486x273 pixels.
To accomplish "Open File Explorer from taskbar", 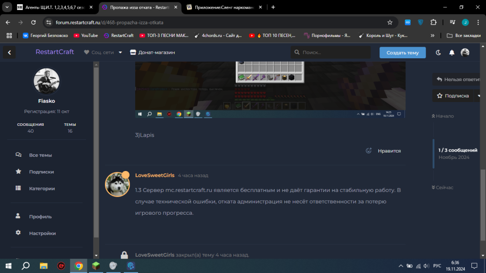I will point(43,266).
